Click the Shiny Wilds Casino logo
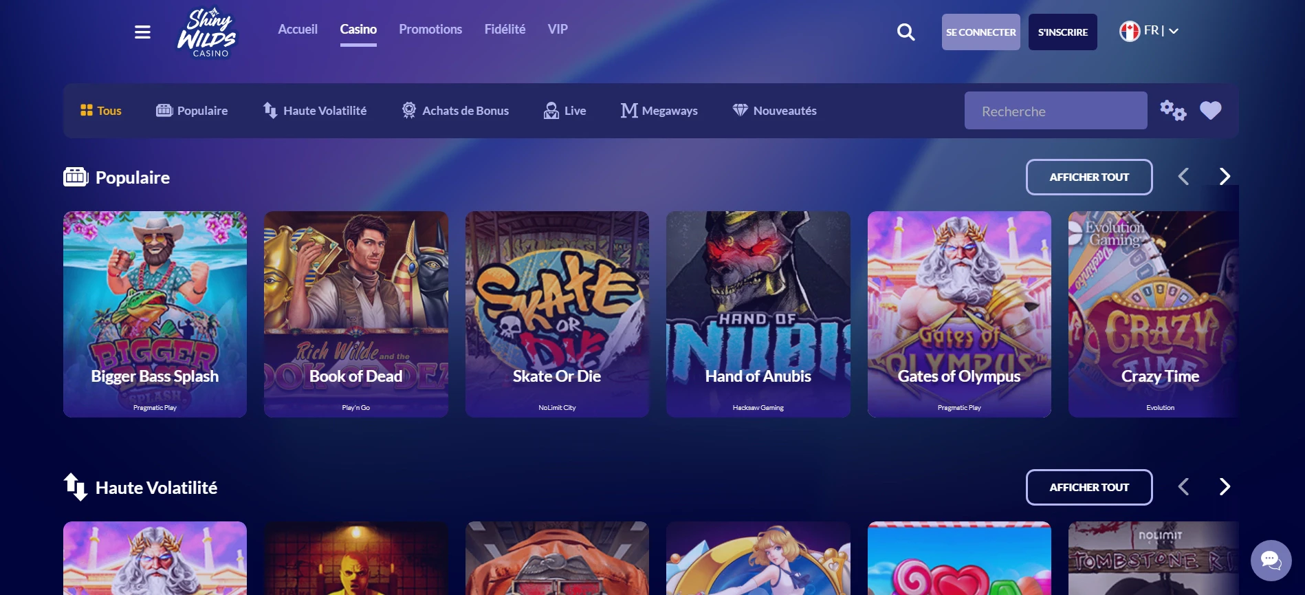The width and height of the screenshot is (1305, 595). click(x=206, y=32)
